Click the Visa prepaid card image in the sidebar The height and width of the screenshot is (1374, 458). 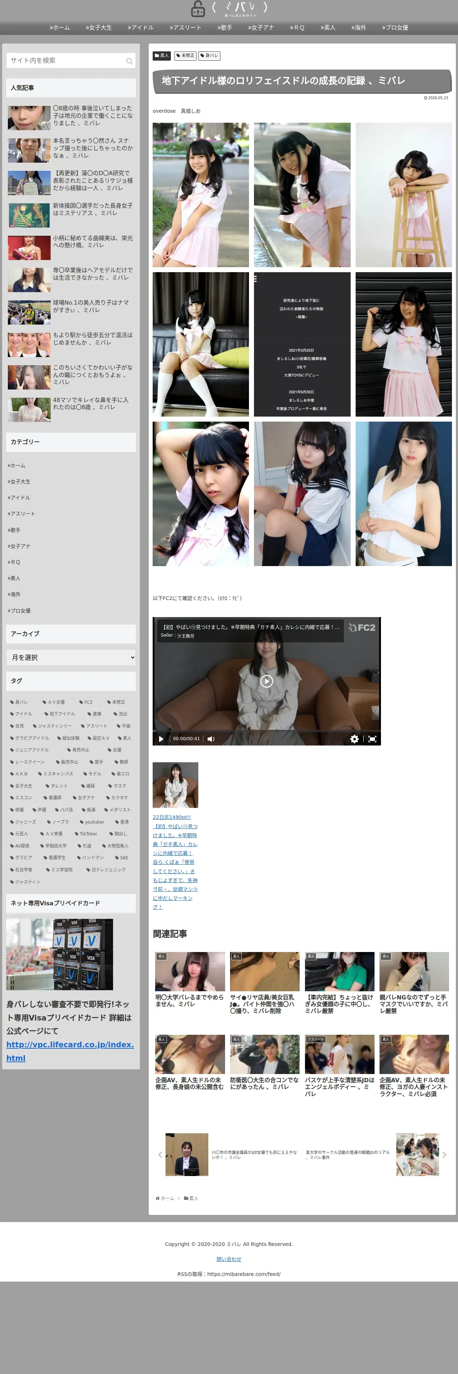(60, 954)
